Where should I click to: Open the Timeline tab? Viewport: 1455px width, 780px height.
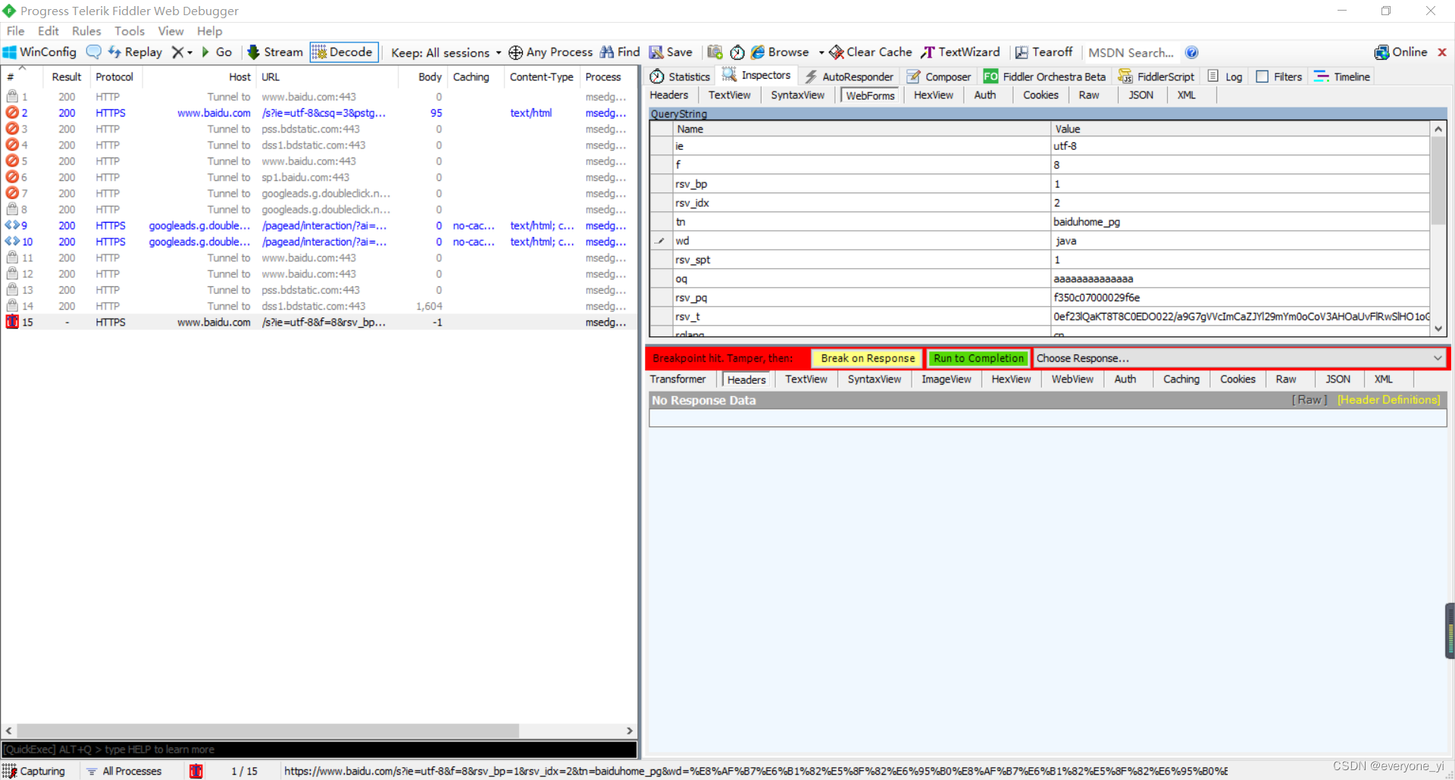tap(1342, 76)
